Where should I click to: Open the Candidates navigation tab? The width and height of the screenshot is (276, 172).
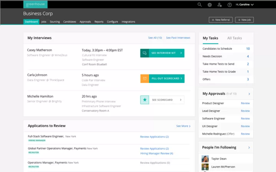[70, 22]
